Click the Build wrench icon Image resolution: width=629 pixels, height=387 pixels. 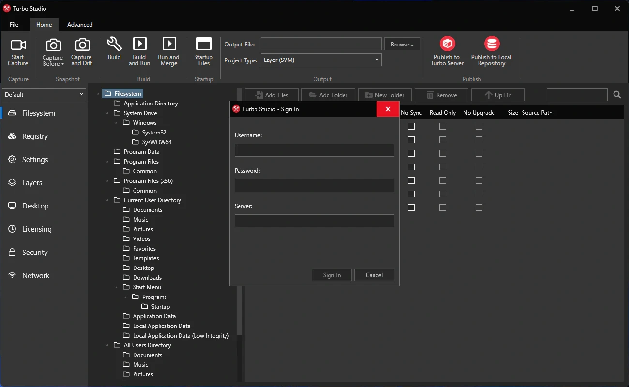click(x=114, y=44)
